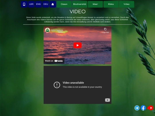Click 'This video is not available in your country'
155x116 pixels.
tap(82, 87)
